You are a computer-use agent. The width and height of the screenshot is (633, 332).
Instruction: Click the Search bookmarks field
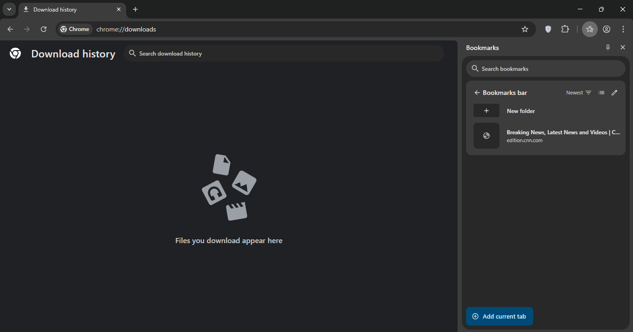546,69
